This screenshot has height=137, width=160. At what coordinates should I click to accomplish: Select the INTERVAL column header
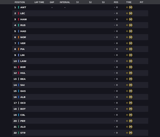coord(65,2)
